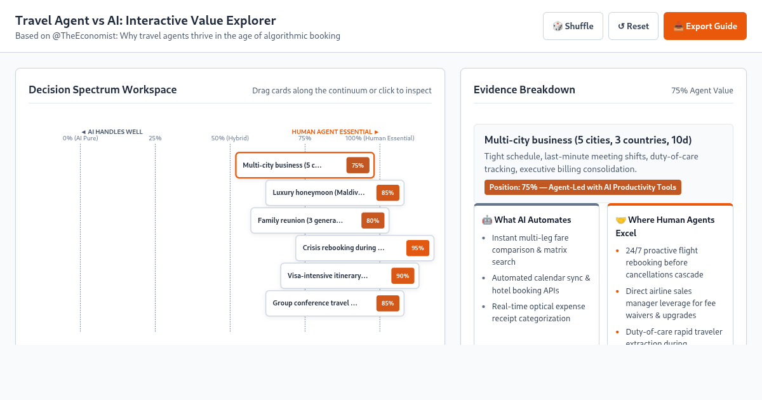Click the 80% badge on Family reunion
This screenshot has width=762, height=400.
pos(373,220)
